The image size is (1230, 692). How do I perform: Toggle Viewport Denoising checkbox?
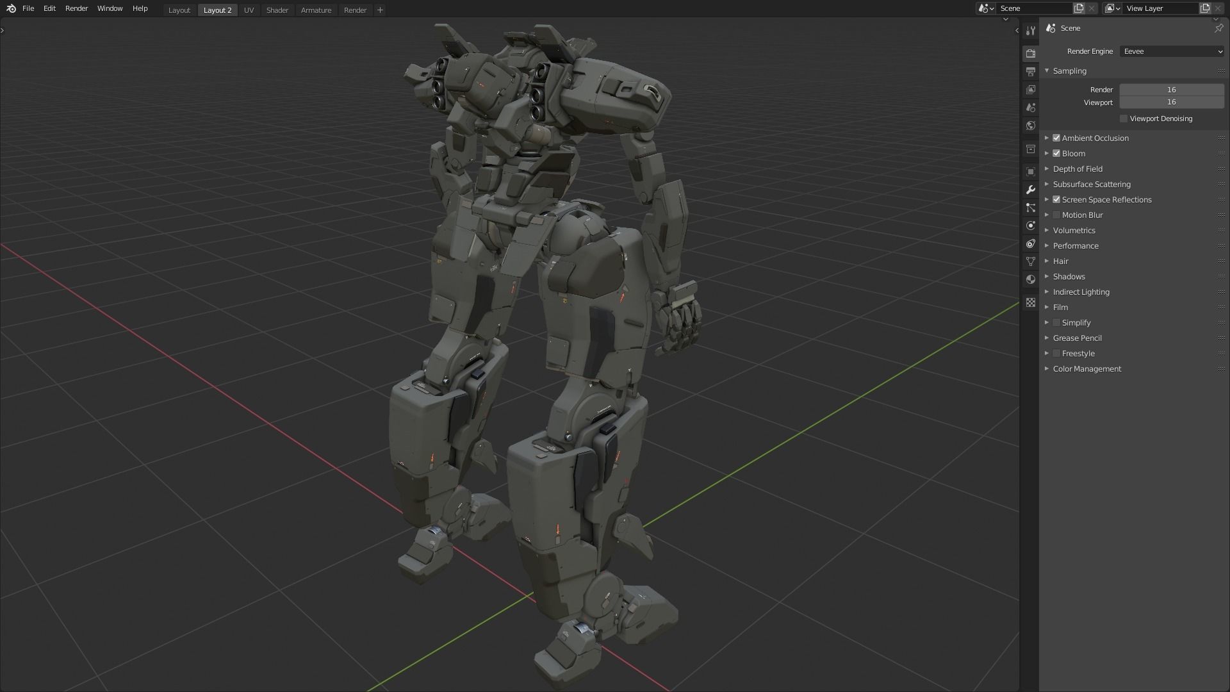[1123, 119]
